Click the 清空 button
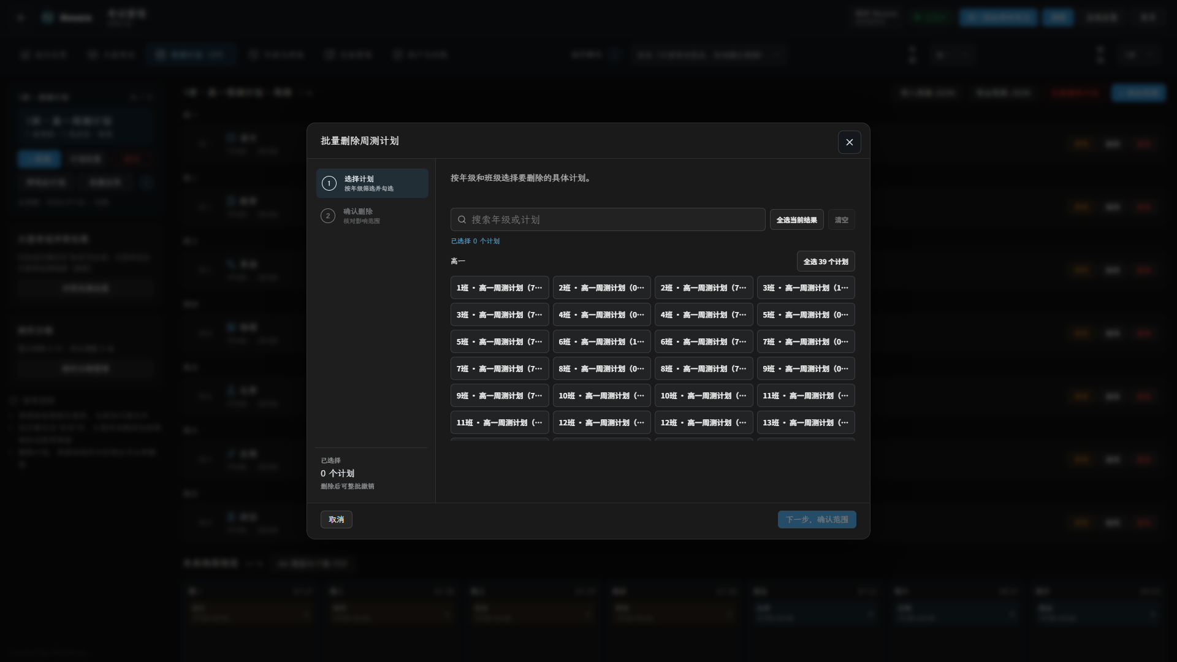1177x662 pixels. coord(841,219)
